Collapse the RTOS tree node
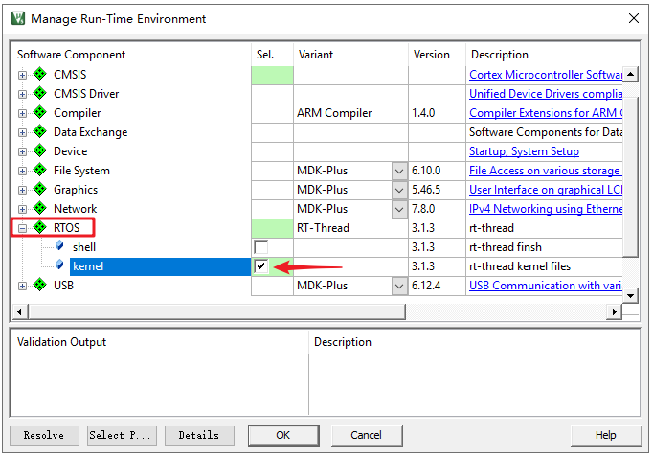 click(x=22, y=228)
